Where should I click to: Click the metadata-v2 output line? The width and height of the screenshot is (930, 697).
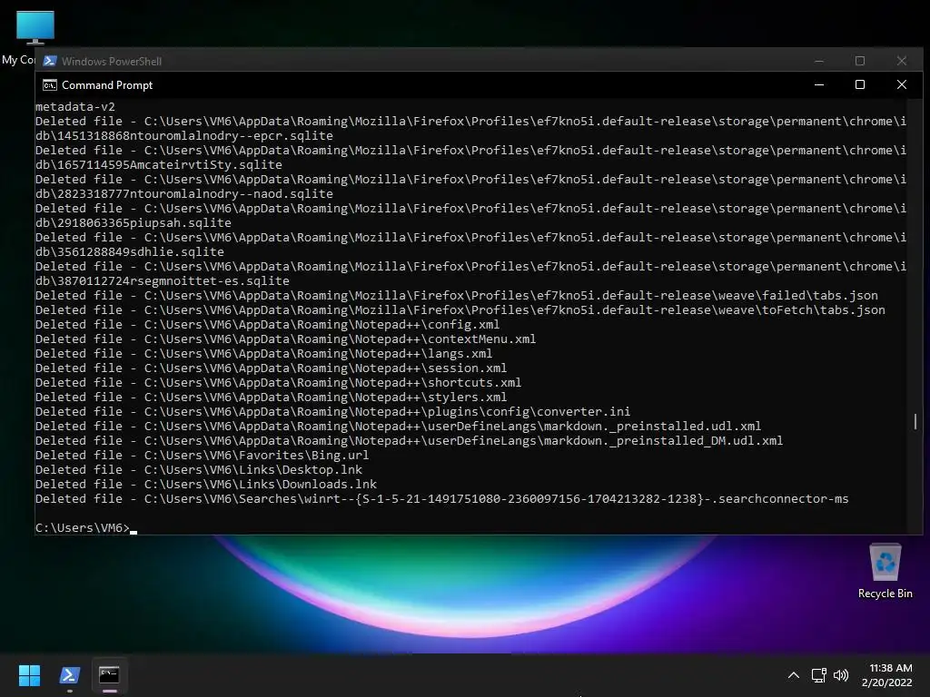[75, 107]
